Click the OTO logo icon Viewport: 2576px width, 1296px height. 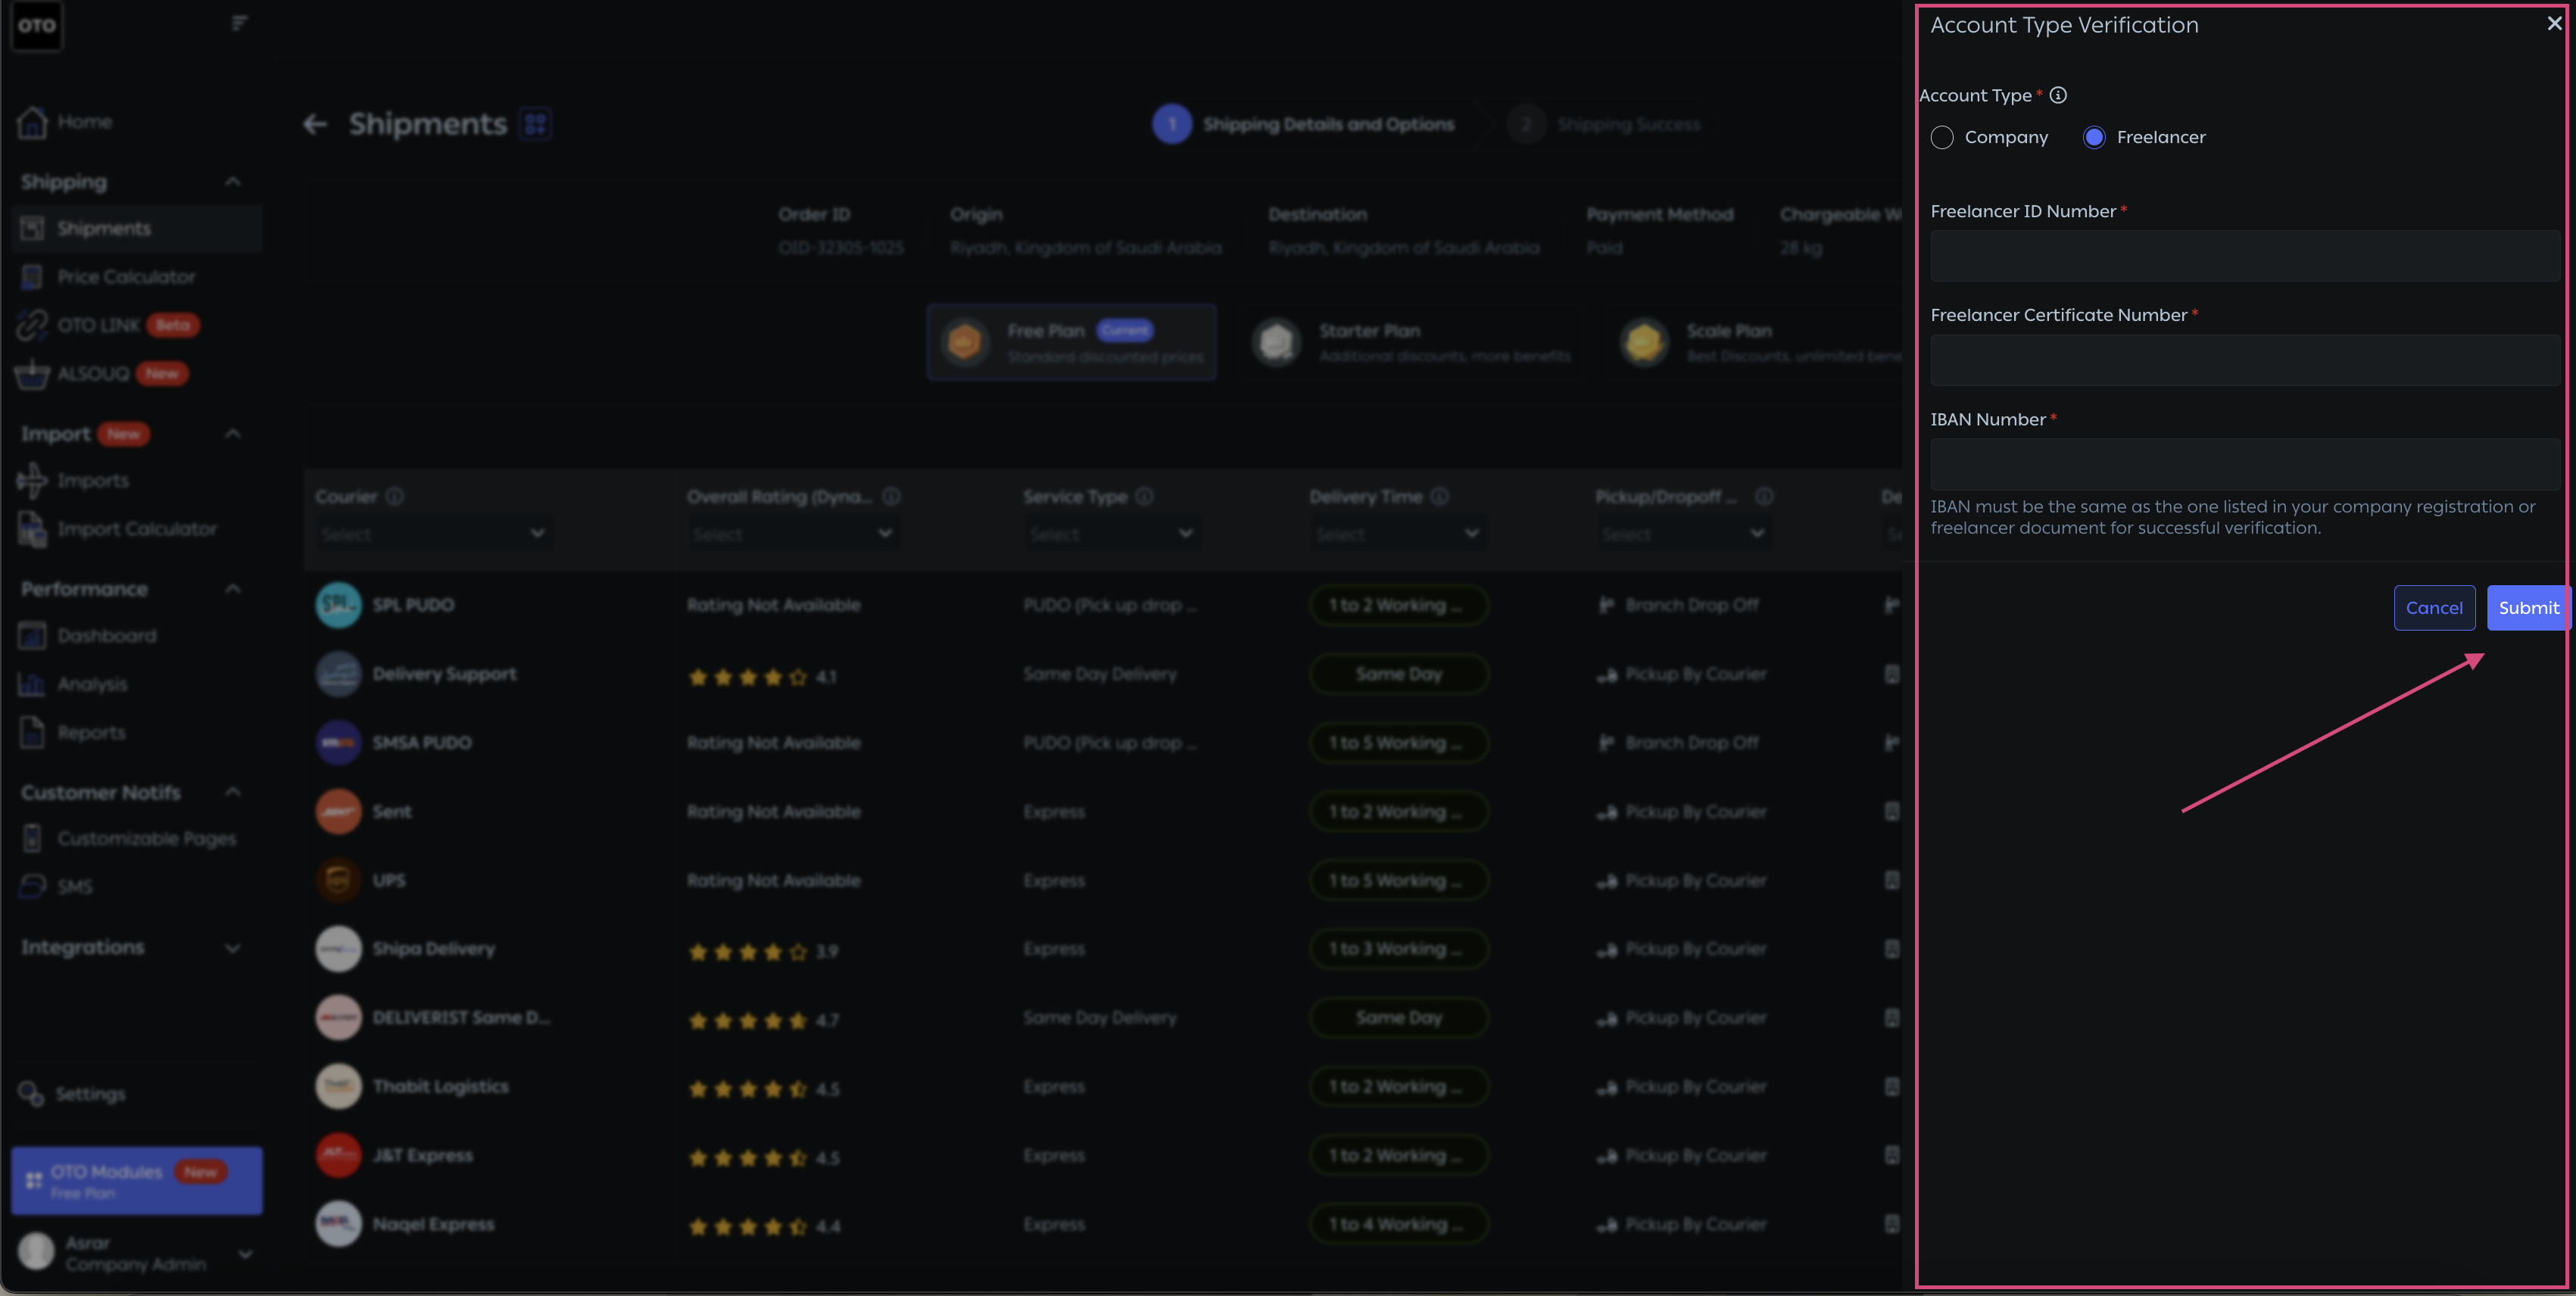point(37,26)
